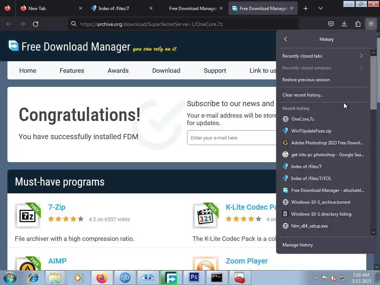
Task: Click the search magnifier in address bar
Action: tap(74, 24)
